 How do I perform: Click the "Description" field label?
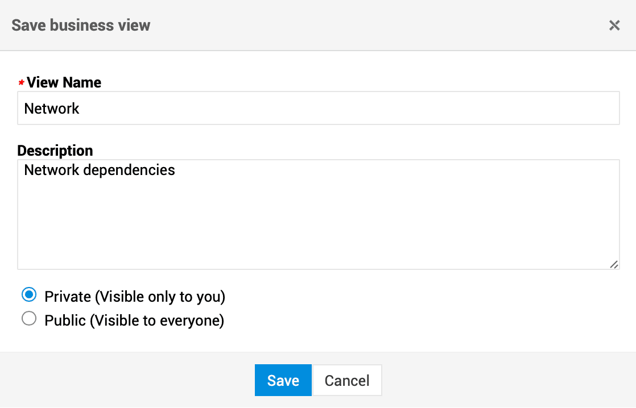click(55, 151)
